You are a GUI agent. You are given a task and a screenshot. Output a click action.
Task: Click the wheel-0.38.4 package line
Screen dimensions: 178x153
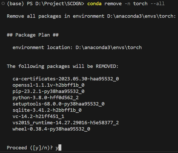click(51, 129)
